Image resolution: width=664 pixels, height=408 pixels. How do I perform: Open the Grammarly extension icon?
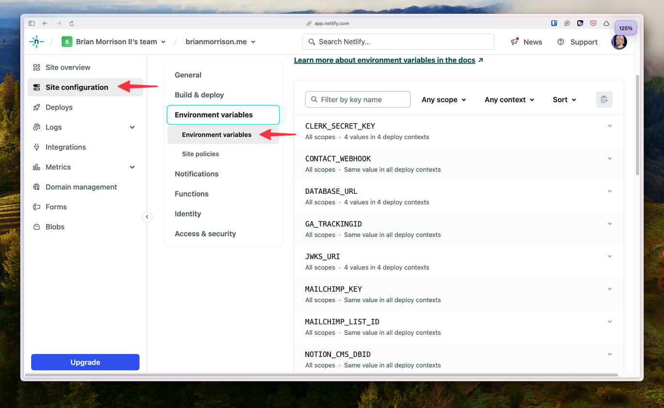click(567, 23)
